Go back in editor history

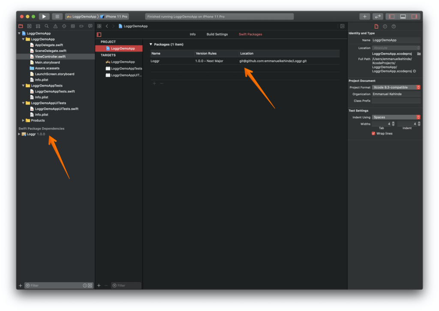107,26
